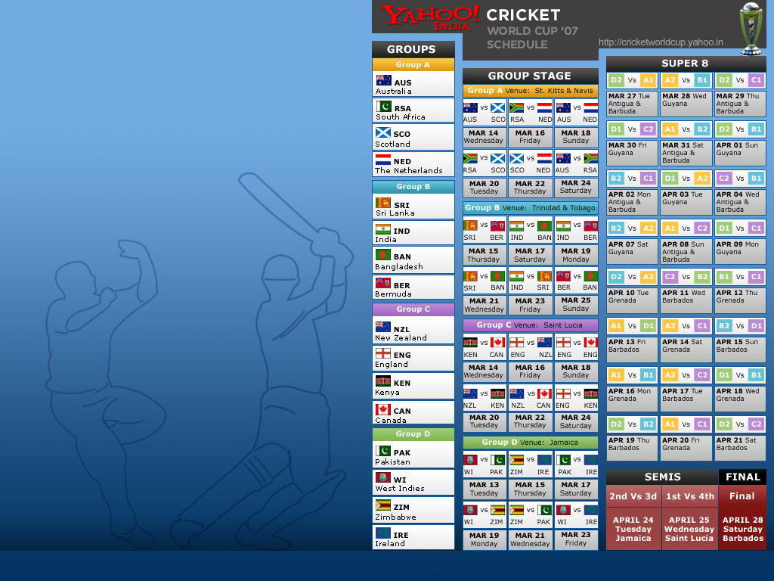Click the World Cup trophy icon
The width and height of the screenshot is (774, 581).
tap(751, 26)
